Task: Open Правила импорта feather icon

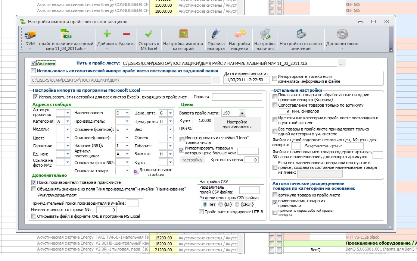Action: coord(216,34)
